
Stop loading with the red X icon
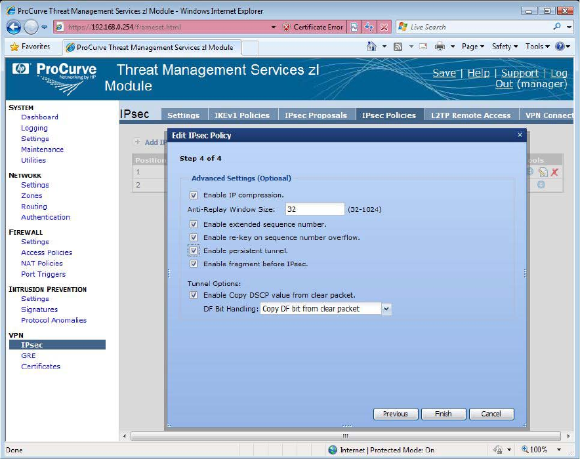pos(384,27)
